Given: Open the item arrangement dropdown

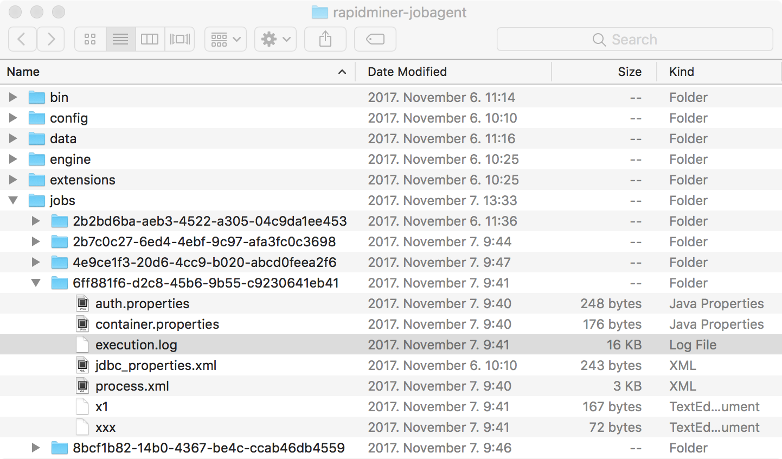Looking at the screenshot, I should 225,39.
